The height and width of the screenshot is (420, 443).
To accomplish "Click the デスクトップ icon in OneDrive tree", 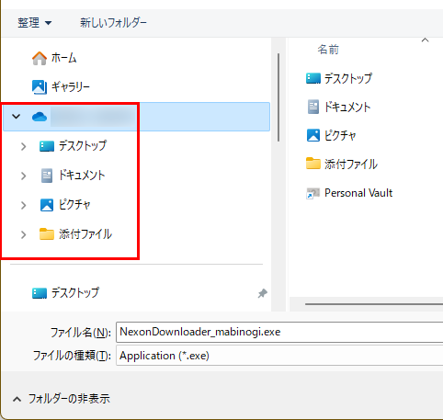I will [47, 146].
